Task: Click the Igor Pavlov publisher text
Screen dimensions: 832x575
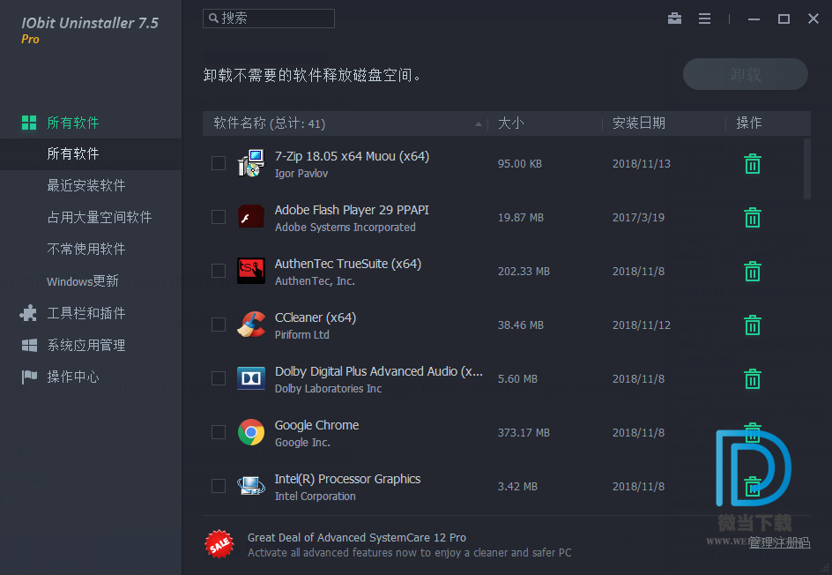Action: click(301, 174)
